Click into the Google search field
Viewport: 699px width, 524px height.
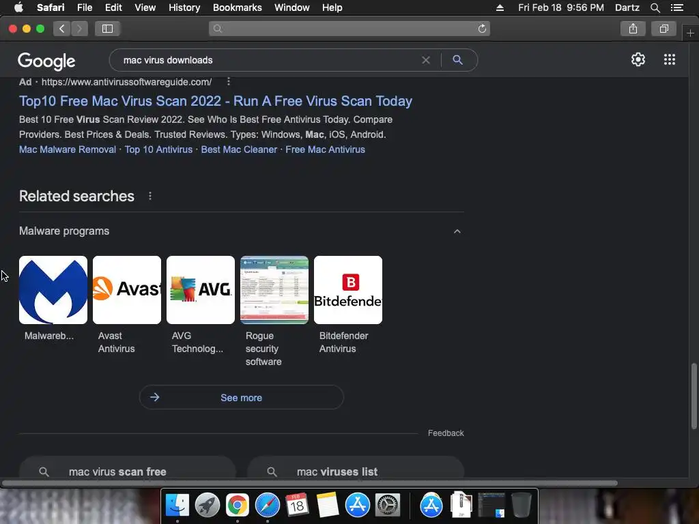(268, 60)
